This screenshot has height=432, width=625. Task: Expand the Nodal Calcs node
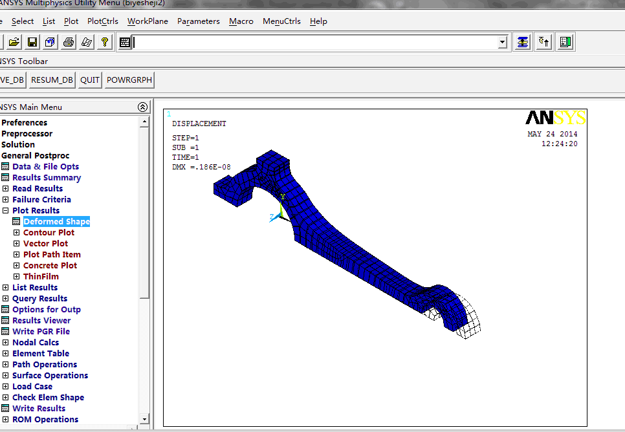click(x=6, y=342)
